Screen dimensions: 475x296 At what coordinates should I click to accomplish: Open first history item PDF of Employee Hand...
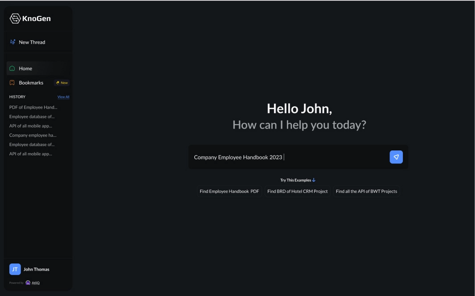[x=33, y=107]
